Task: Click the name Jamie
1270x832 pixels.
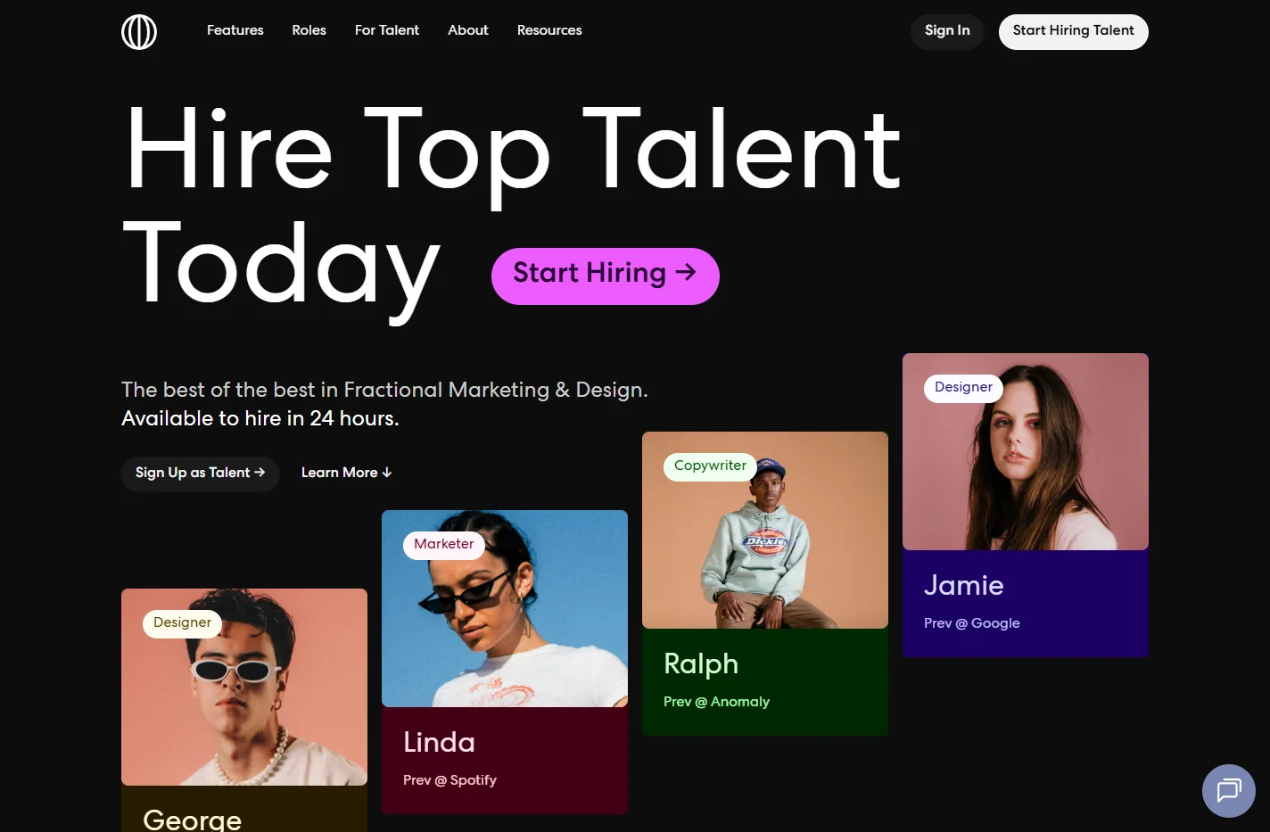Action: pyautogui.click(x=963, y=585)
